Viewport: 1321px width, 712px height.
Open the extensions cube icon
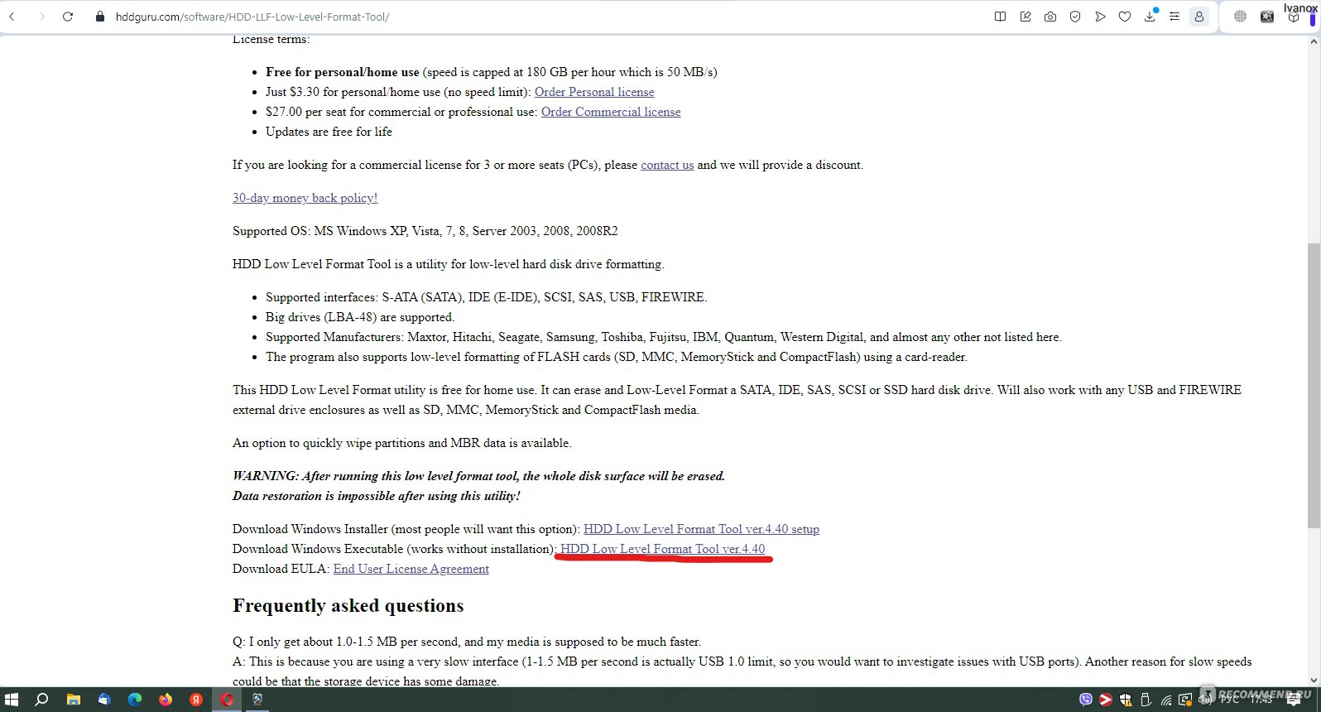pos(1294,17)
